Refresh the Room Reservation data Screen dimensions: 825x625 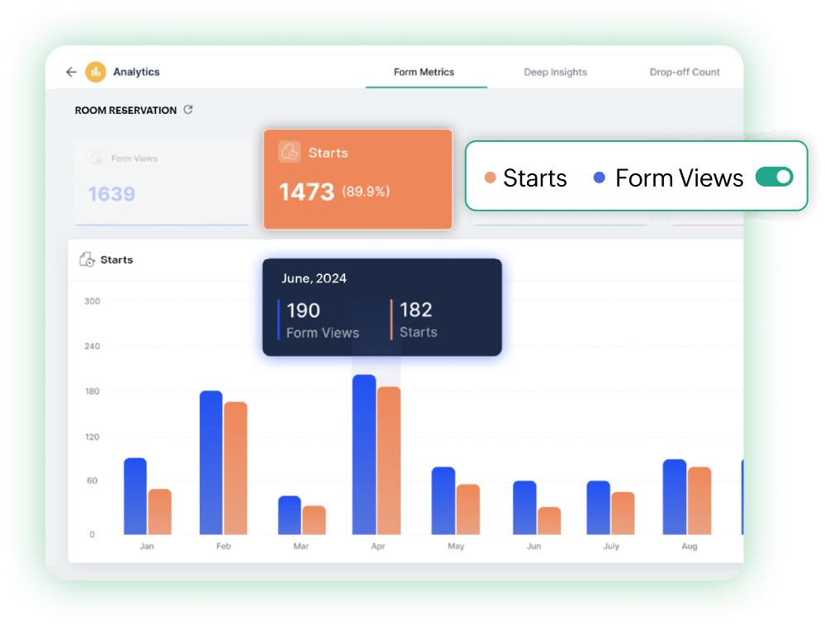188,110
